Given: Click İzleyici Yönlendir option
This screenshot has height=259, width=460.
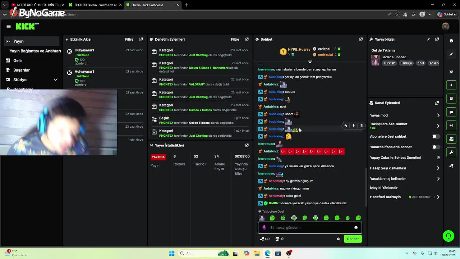Looking at the screenshot, I should click(384, 188).
